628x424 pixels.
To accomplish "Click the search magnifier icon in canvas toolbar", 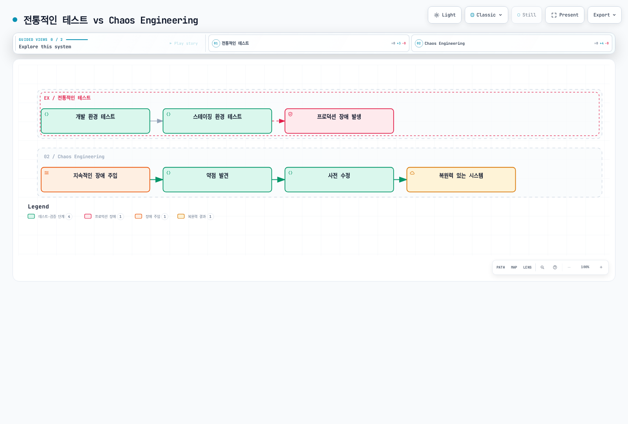I will click(x=542, y=267).
